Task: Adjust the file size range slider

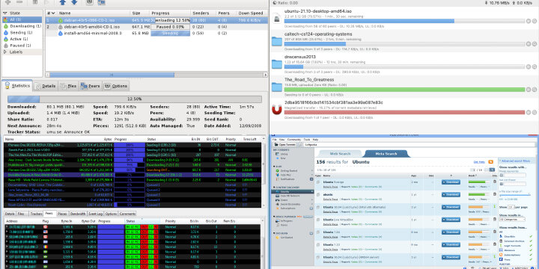Action: click(x=515, y=194)
